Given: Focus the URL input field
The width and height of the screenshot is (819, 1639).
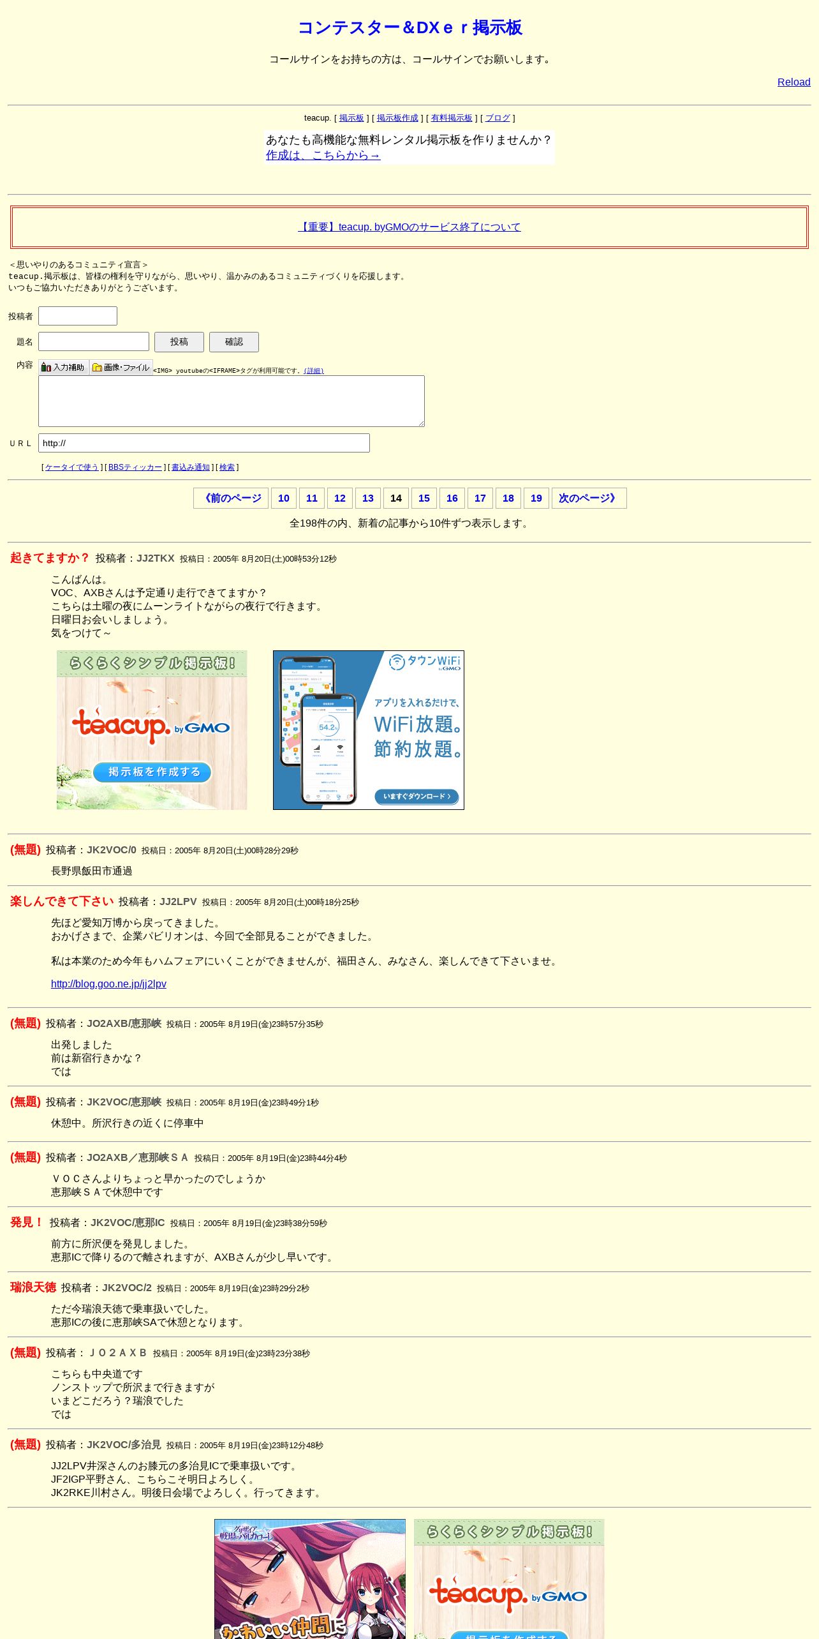Looking at the screenshot, I should coord(204,443).
